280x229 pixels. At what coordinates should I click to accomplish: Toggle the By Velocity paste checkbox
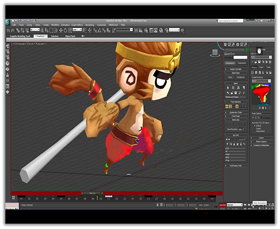click(262, 118)
